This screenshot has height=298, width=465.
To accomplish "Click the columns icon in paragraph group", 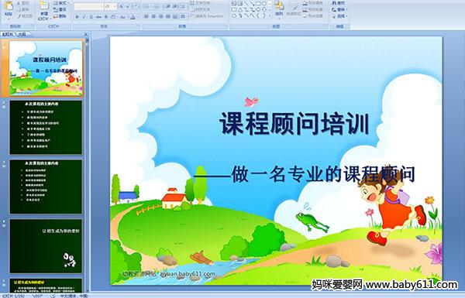I will (183, 16).
